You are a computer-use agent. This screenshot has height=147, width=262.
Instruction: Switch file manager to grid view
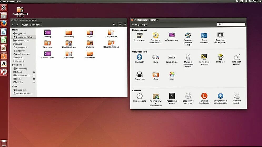tap(125, 24)
